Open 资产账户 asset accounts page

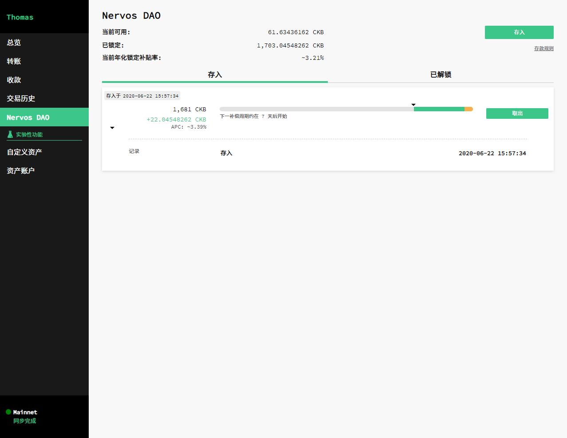tap(44, 170)
